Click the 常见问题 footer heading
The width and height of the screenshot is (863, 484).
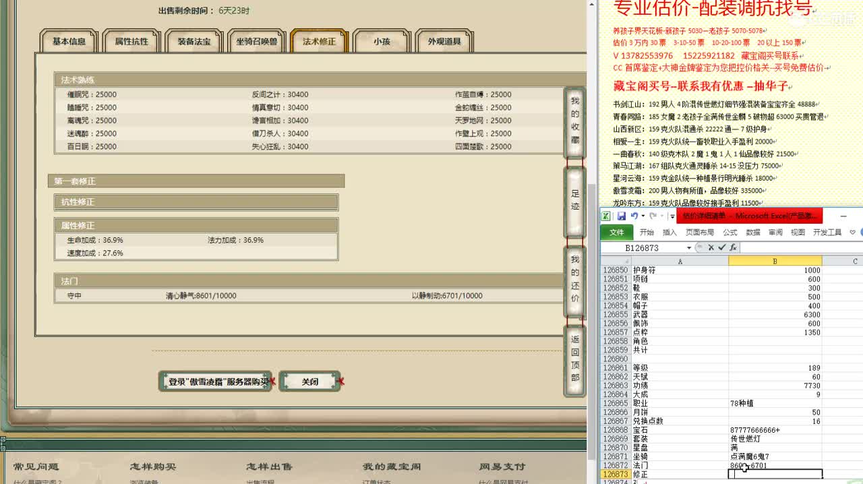[x=36, y=466]
